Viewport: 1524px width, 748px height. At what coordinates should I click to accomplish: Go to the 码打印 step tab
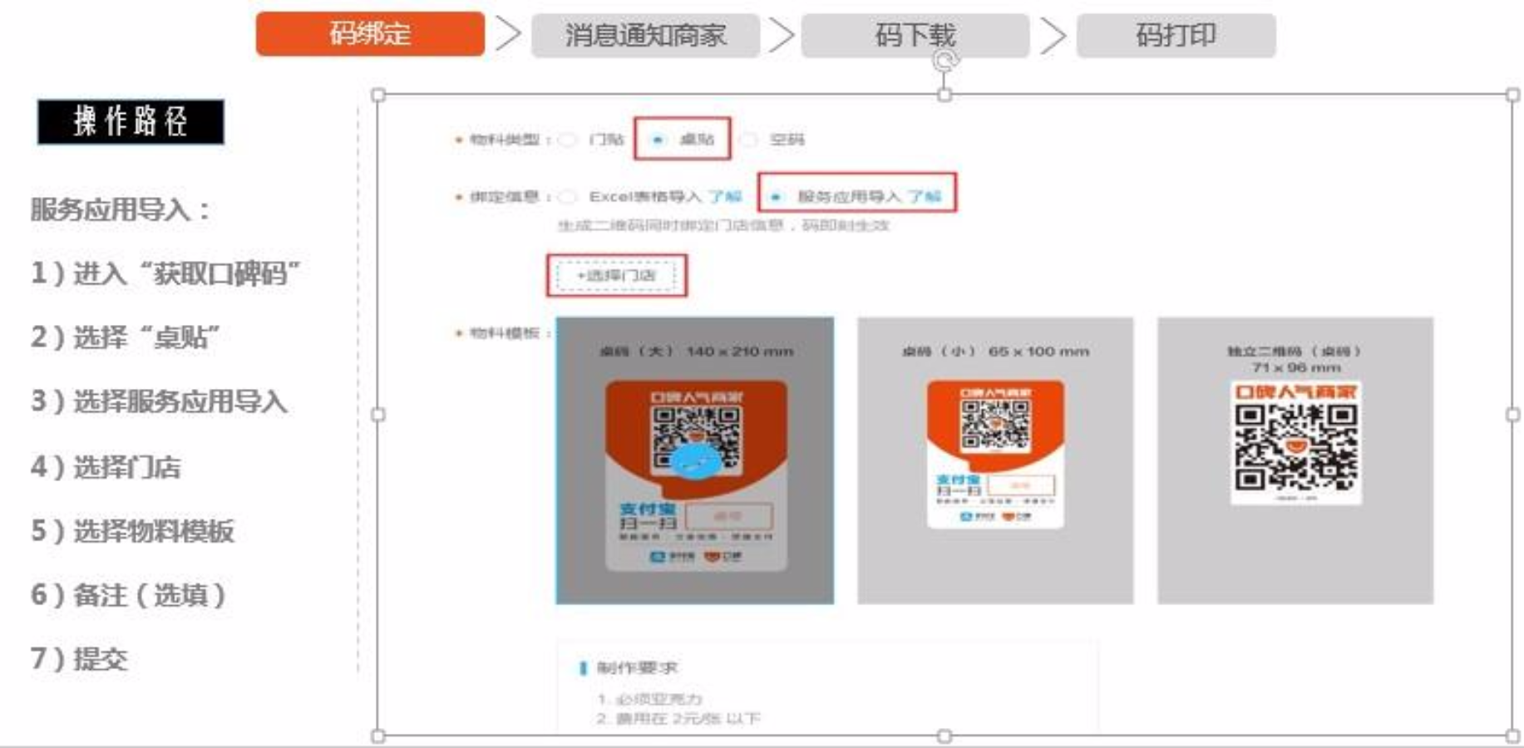click(1176, 36)
